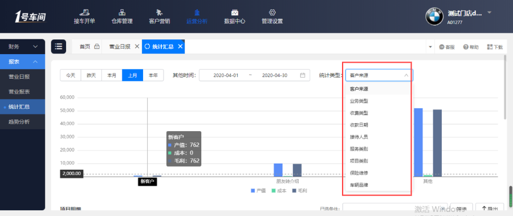This screenshot has height=216, width=513.
Task: Choose 收款日期 from the dropdown list
Action: pos(379,125)
